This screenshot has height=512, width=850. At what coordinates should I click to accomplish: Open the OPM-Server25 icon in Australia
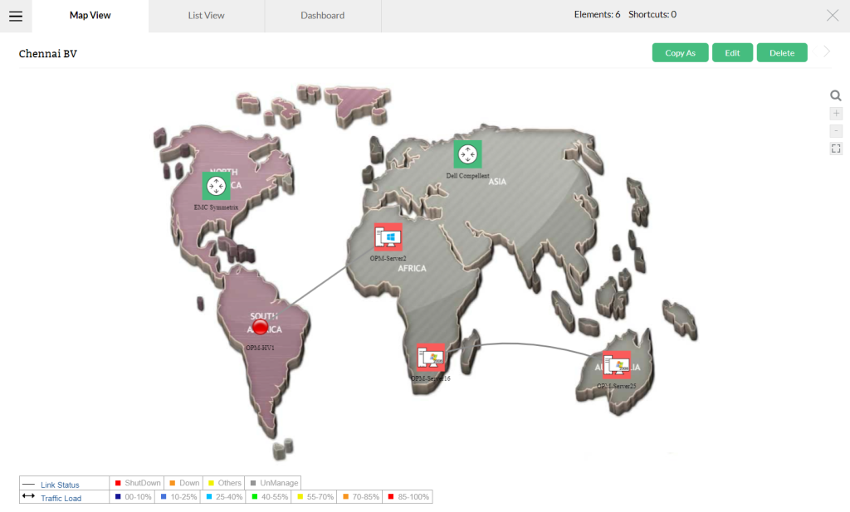point(616,365)
